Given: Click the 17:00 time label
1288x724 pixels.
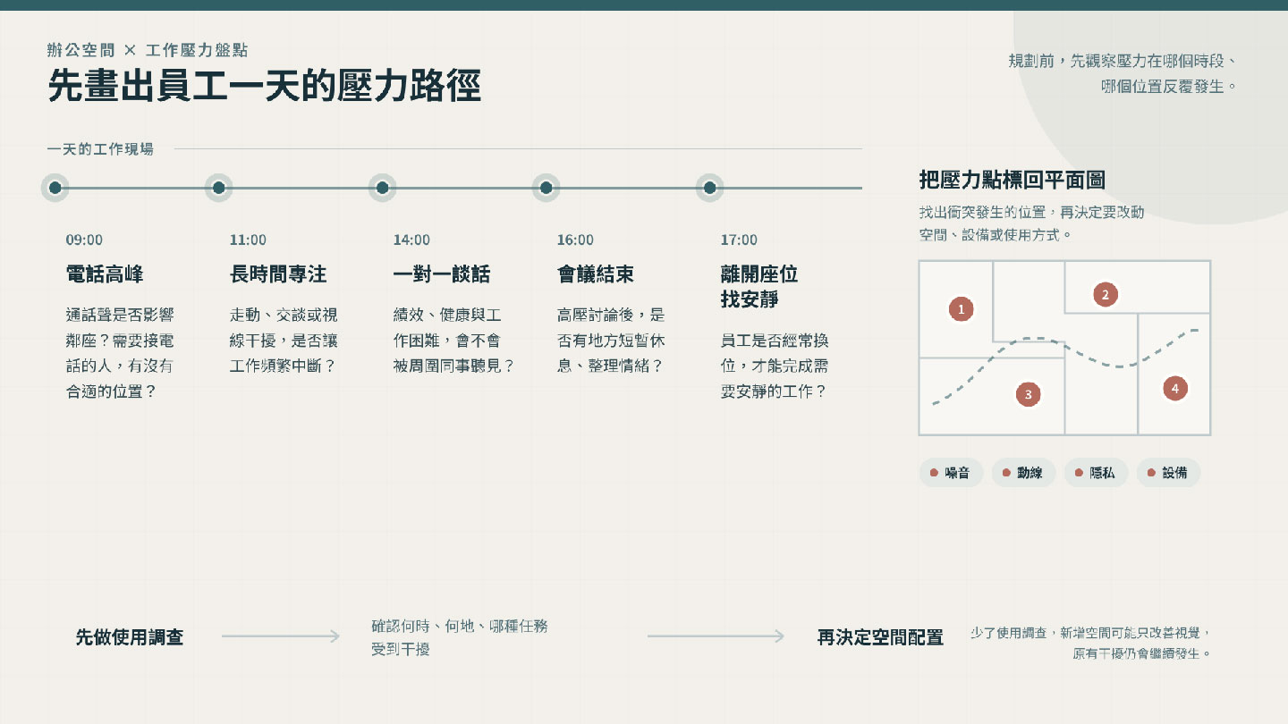Looking at the screenshot, I should [x=739, y=240].
